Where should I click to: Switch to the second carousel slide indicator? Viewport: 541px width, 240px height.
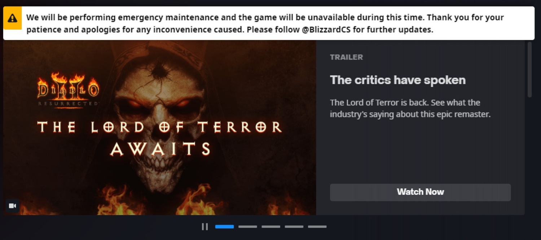coord(248,227)
